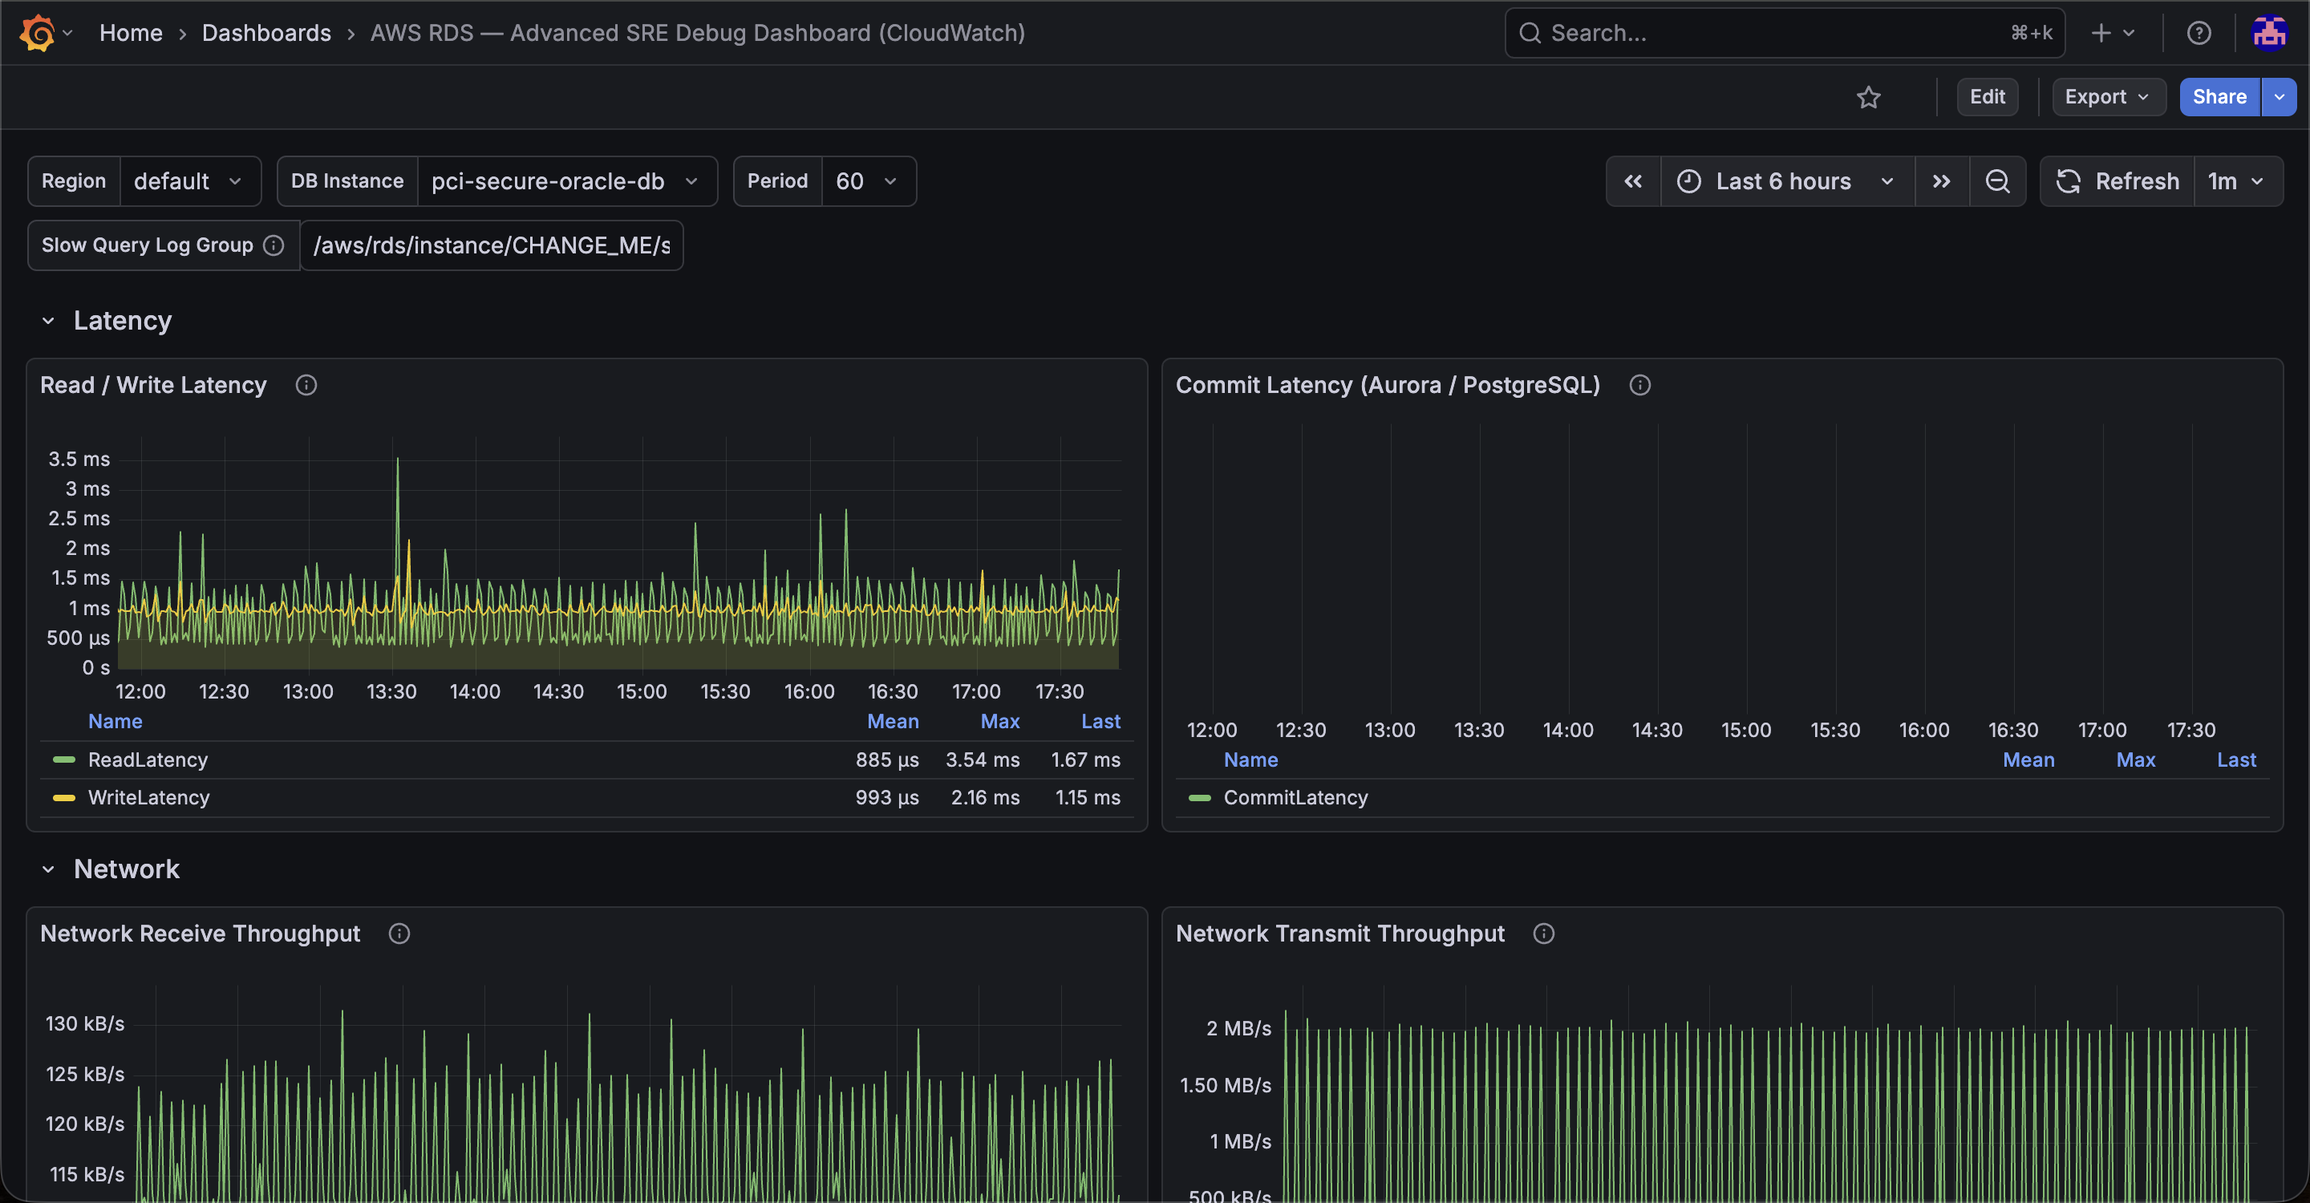2310x1203 pixels.
Task: Show info for Network Transmit Throughput panel
Action: [x=1543, y=934]
